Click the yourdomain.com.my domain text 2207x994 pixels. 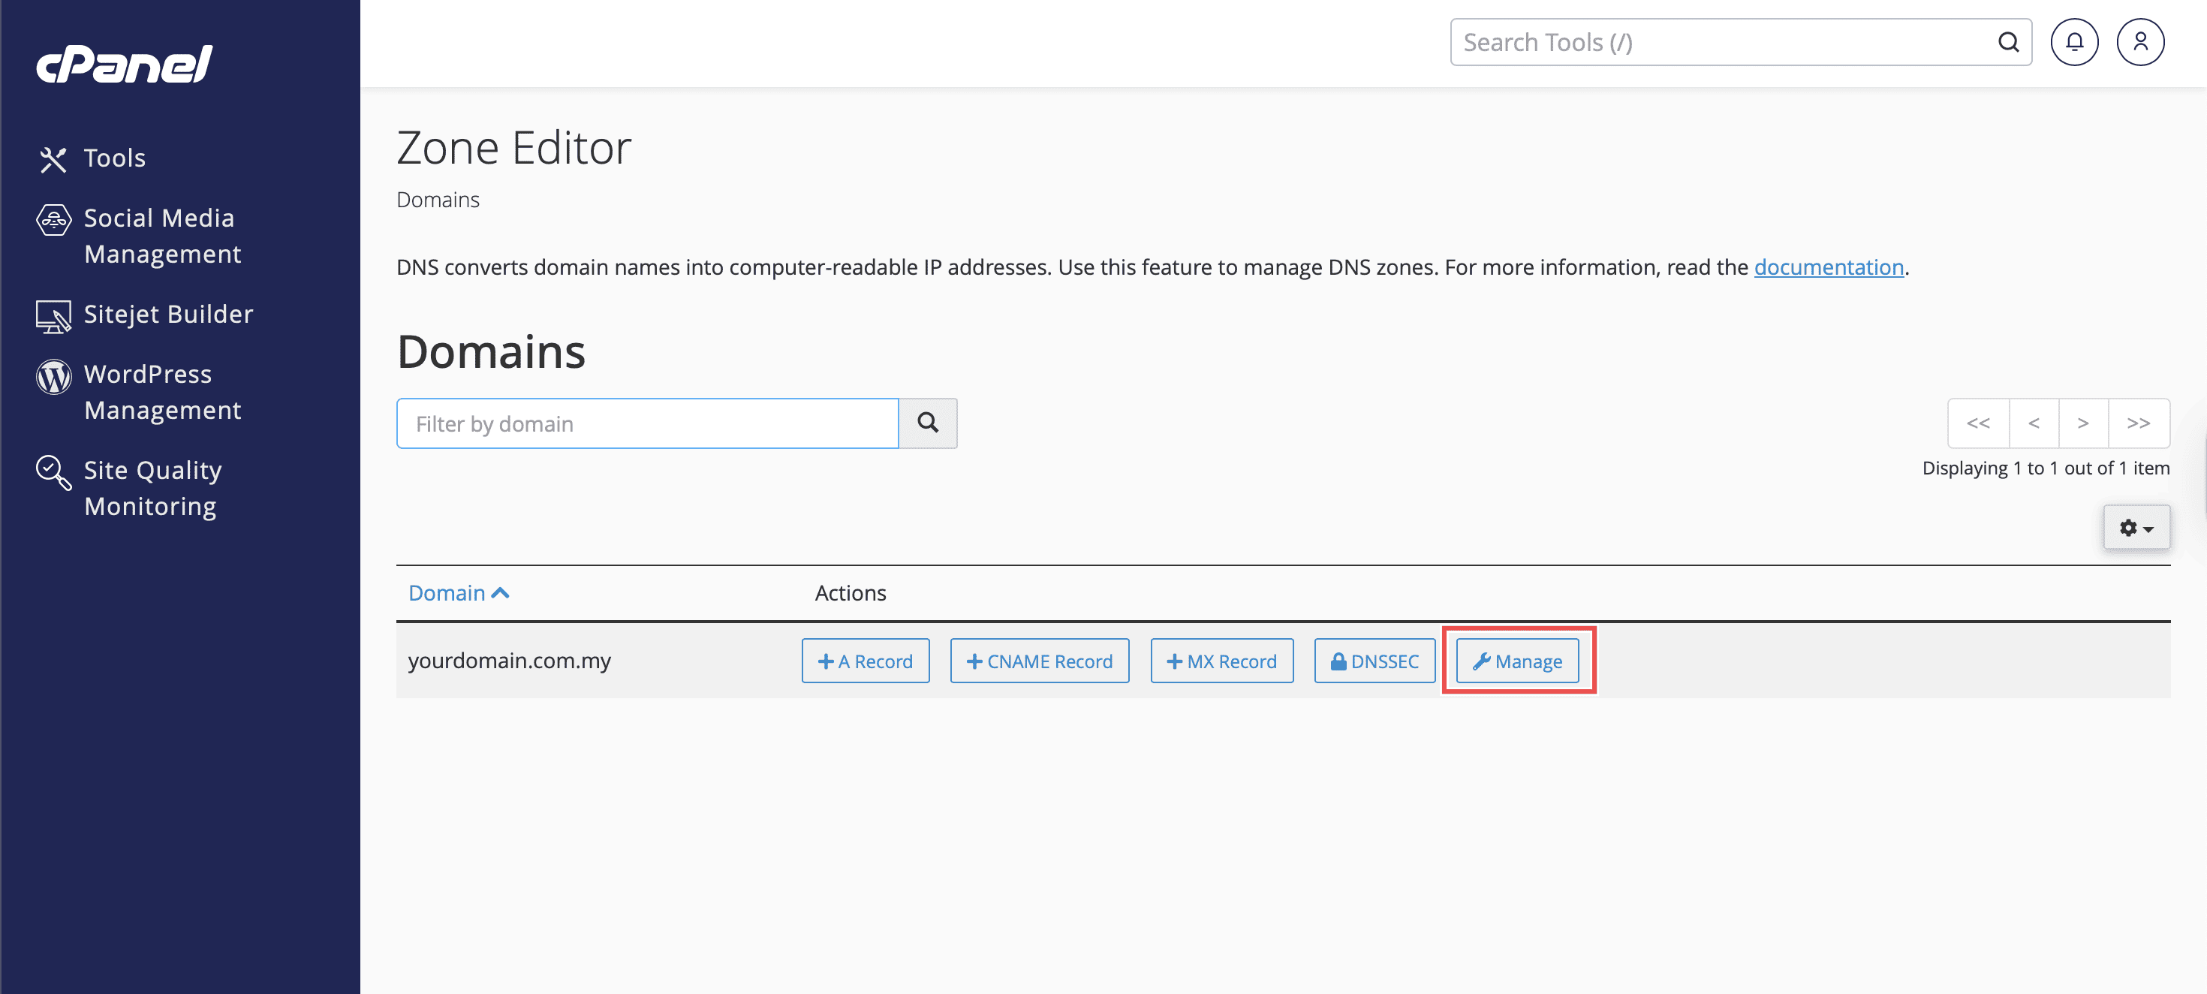click(x=509, y=661)
